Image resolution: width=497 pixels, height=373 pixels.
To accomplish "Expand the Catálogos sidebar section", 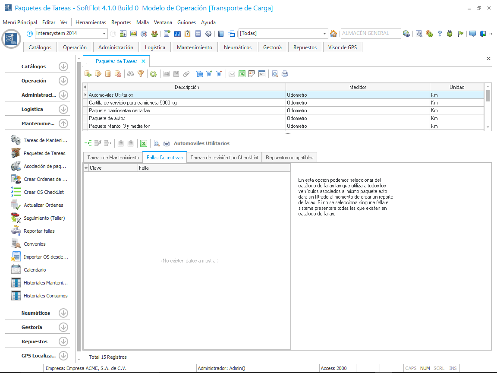I will pos(63,66).
